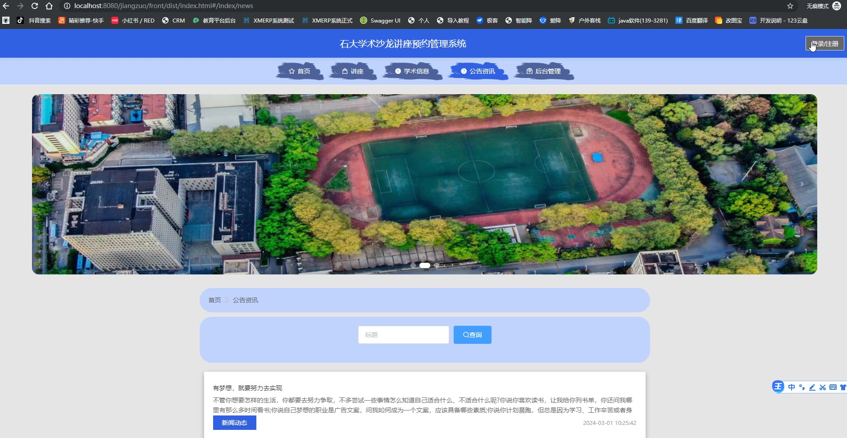Click the campus banner image
Image resolution: width=847 pixels, height=438 pixels.
tap(424, 184)
